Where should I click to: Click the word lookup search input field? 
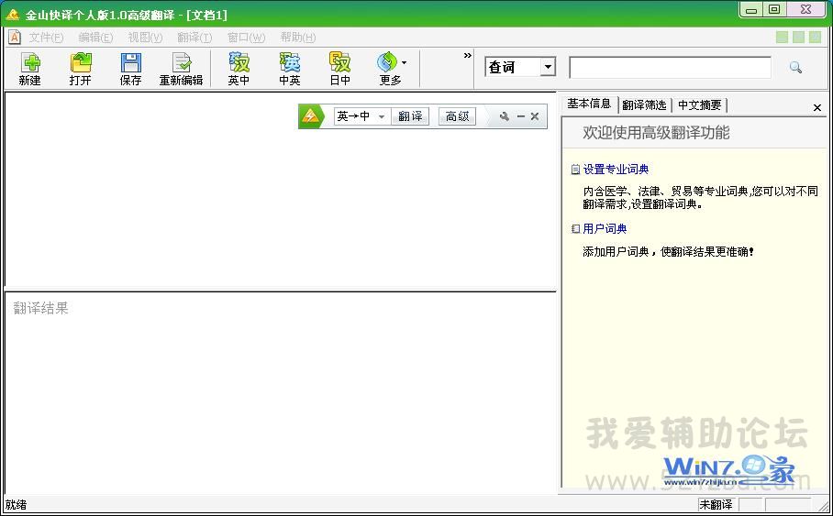(x=670, y=68)
